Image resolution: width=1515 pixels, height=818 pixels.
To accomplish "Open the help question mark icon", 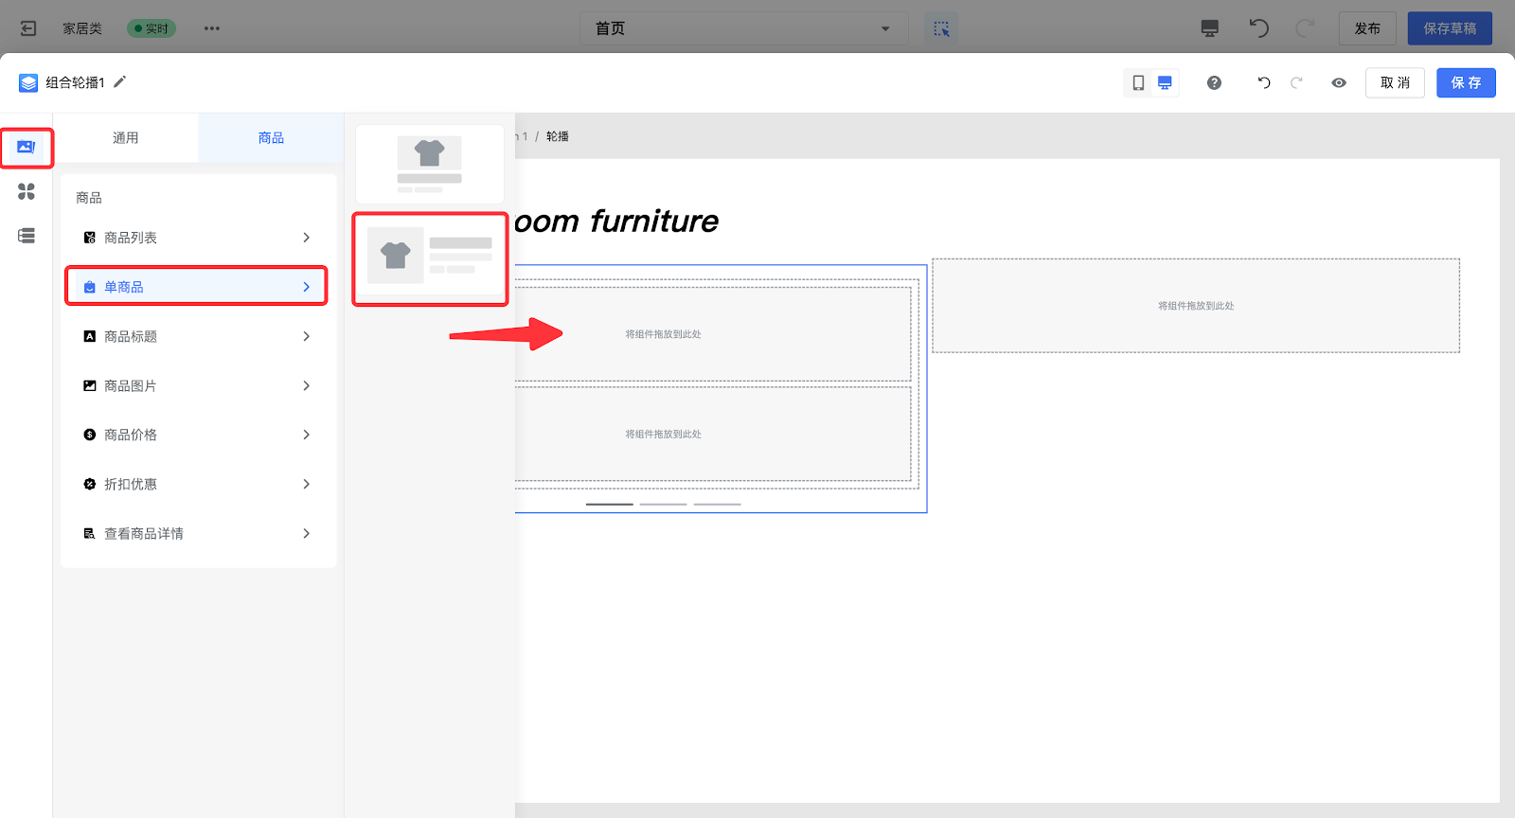I will [1214, 83].
